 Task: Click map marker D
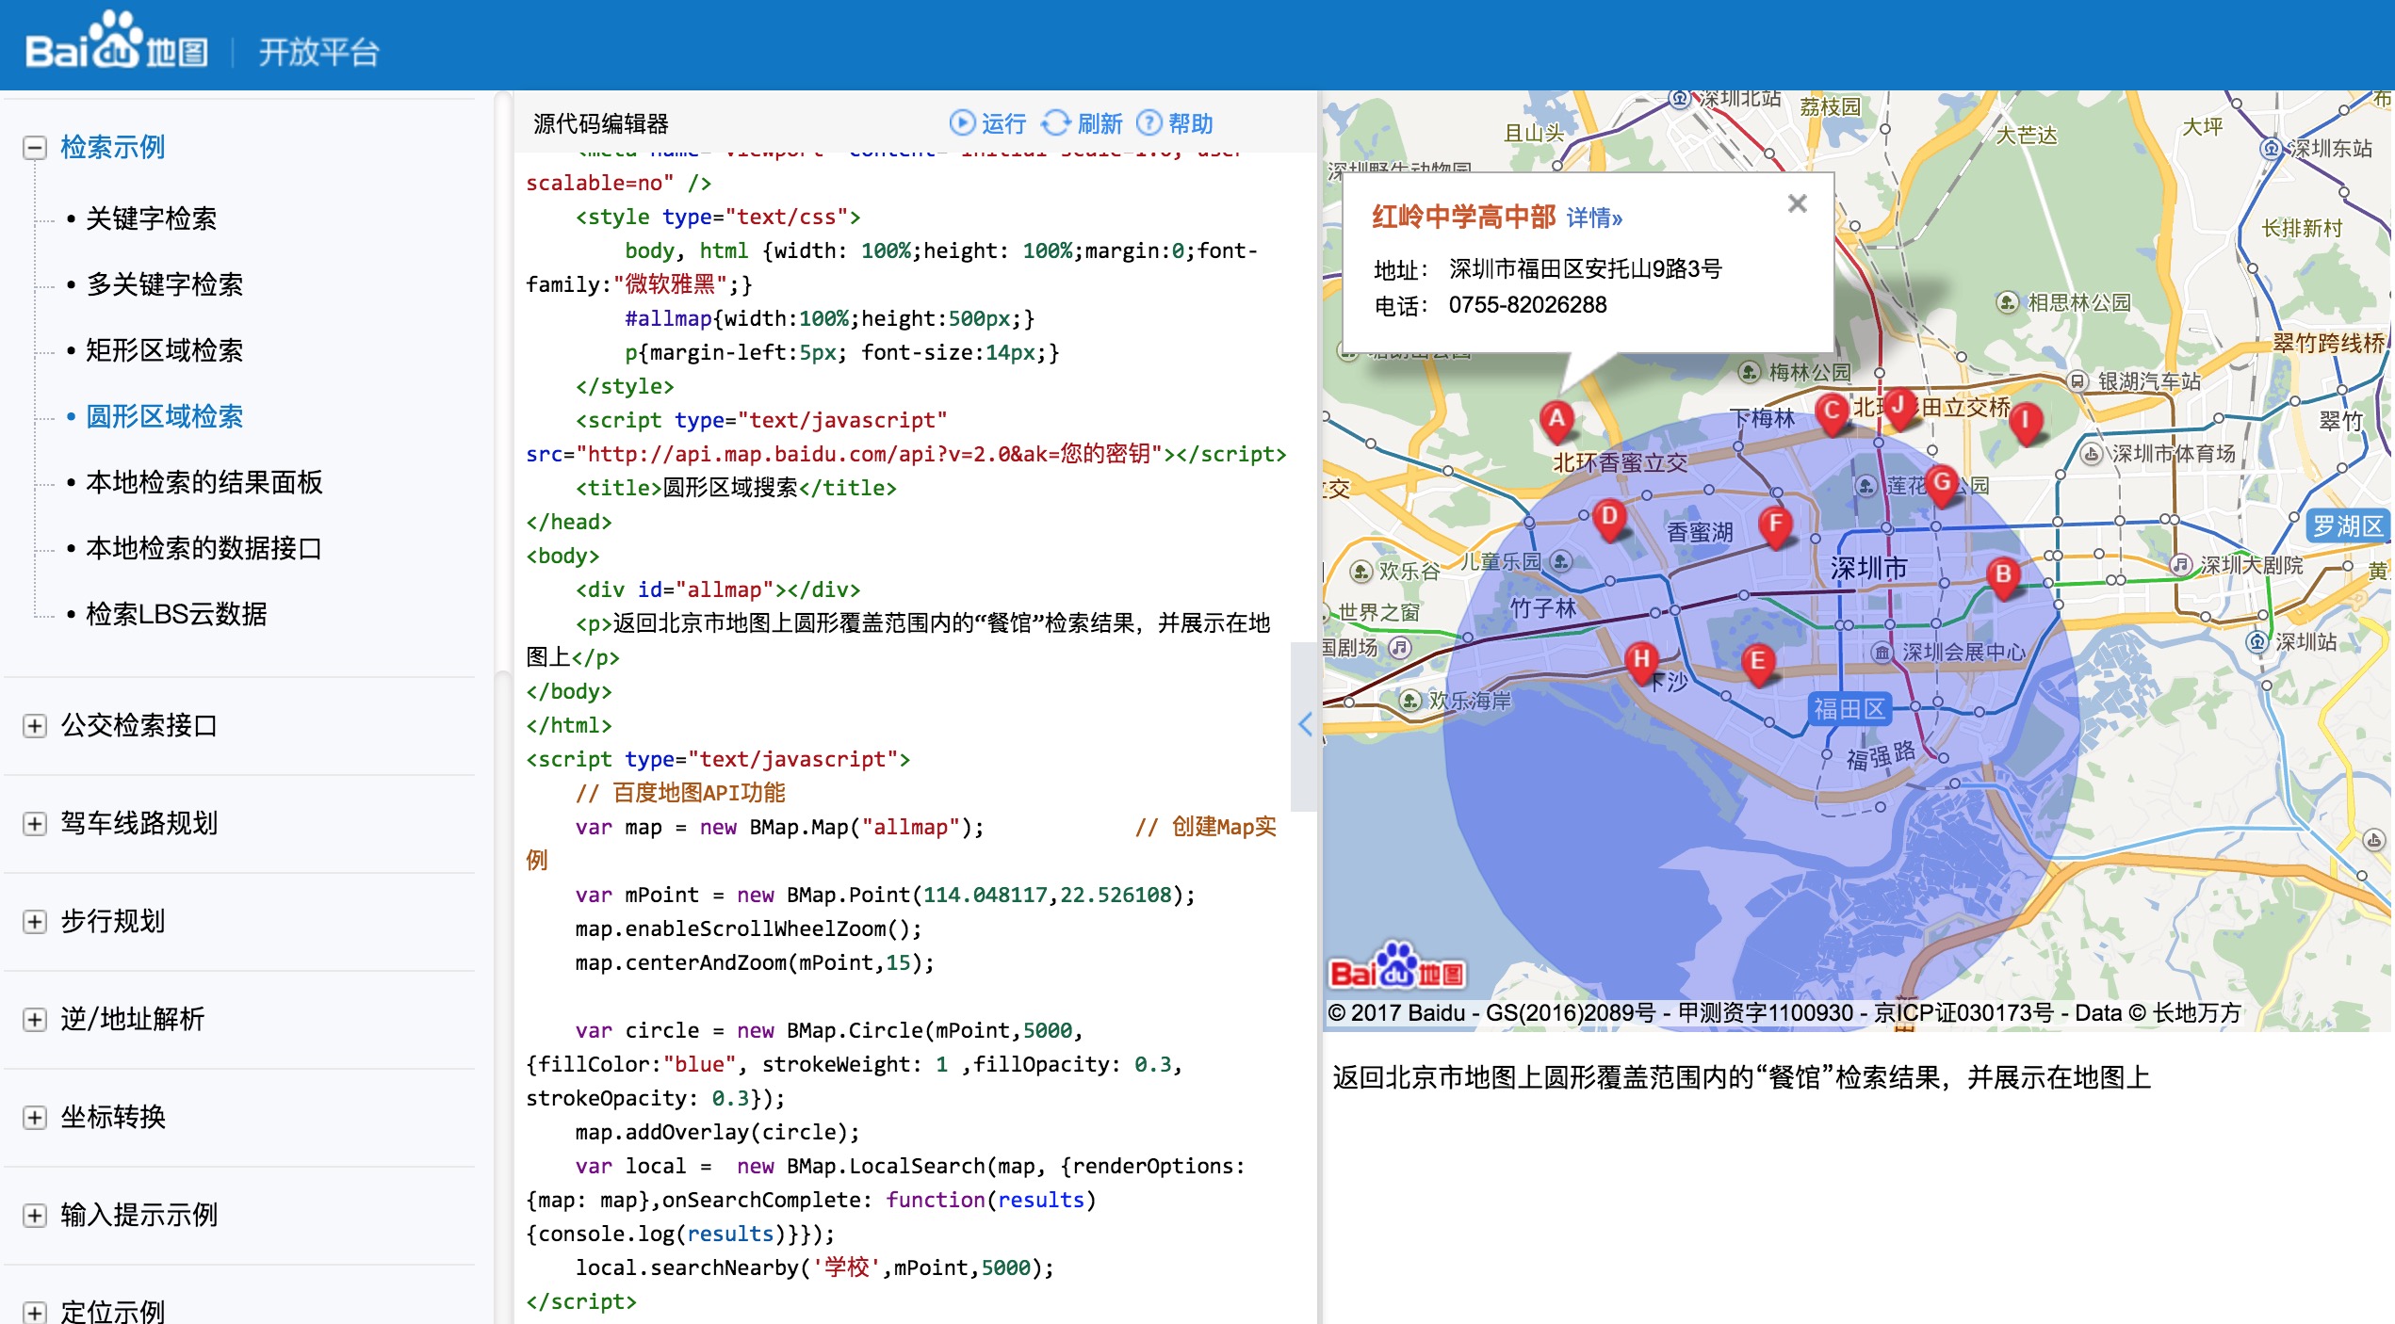[x=1609, y=517]
